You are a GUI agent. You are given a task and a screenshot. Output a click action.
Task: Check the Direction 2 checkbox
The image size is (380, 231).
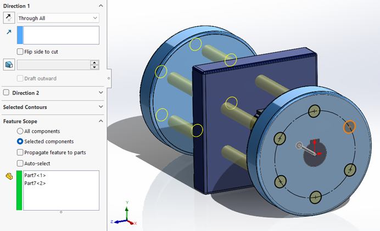[x=7, y=93]
